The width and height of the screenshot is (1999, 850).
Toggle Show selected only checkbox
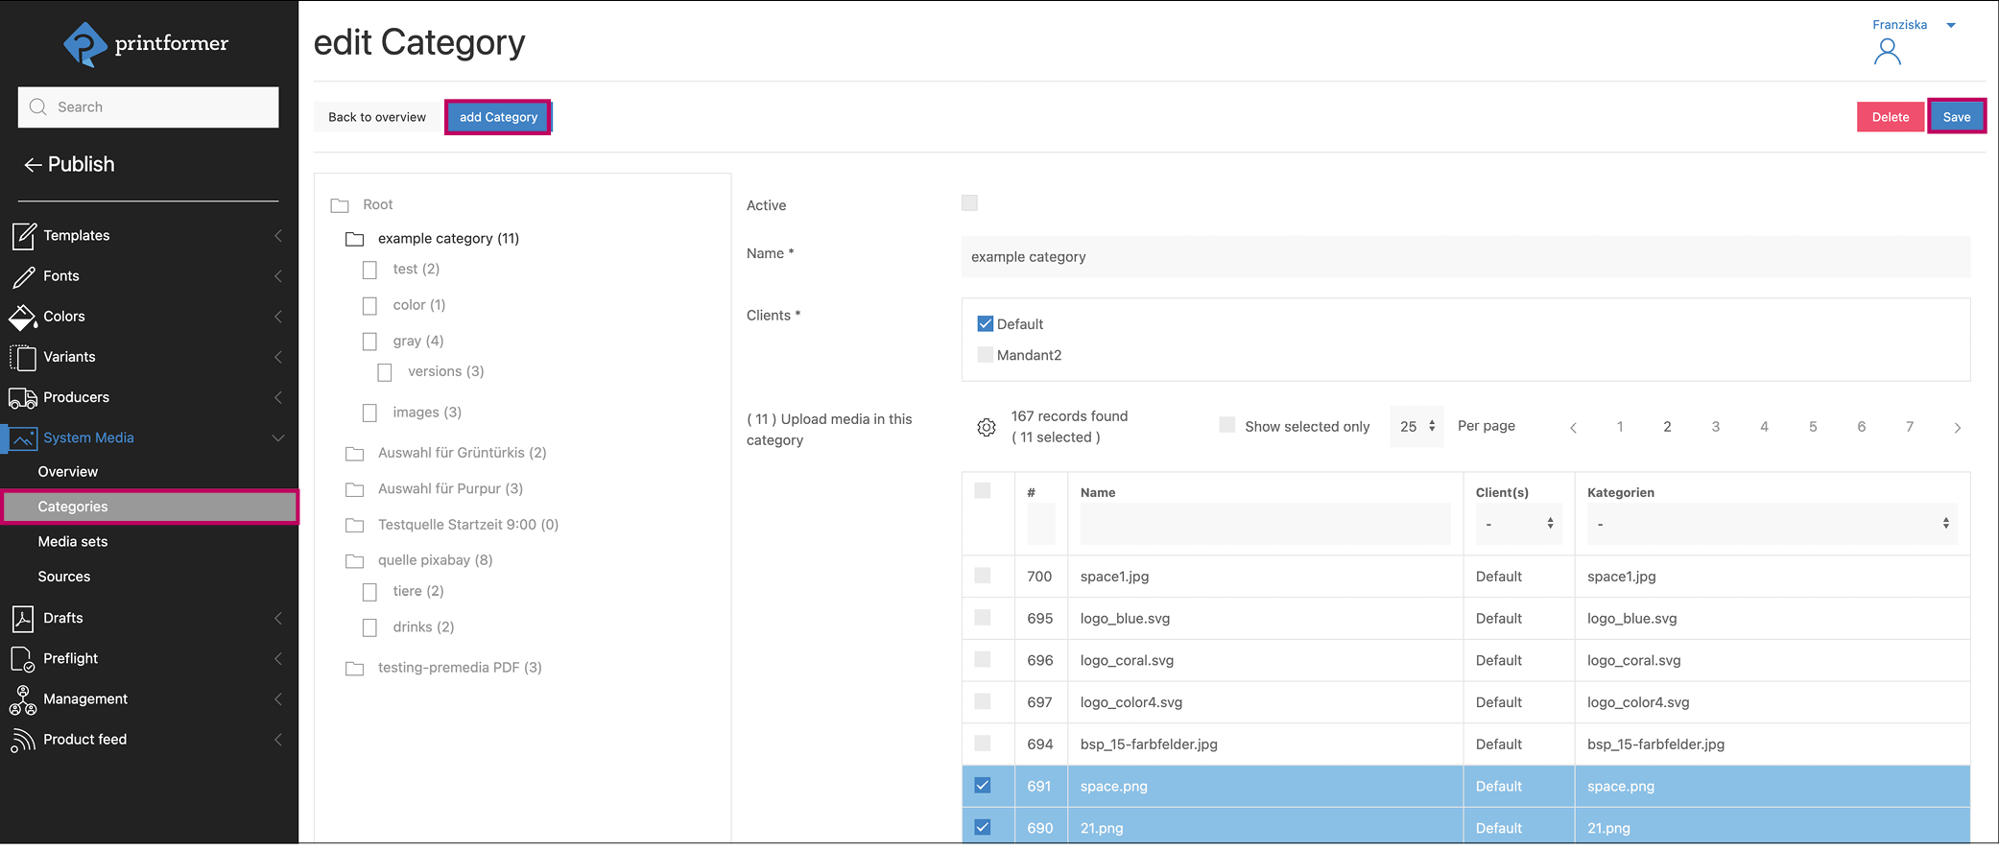(1226, 425)
